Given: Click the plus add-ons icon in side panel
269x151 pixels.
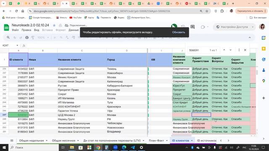Looking at the screenshot, I should coord(264,98).
